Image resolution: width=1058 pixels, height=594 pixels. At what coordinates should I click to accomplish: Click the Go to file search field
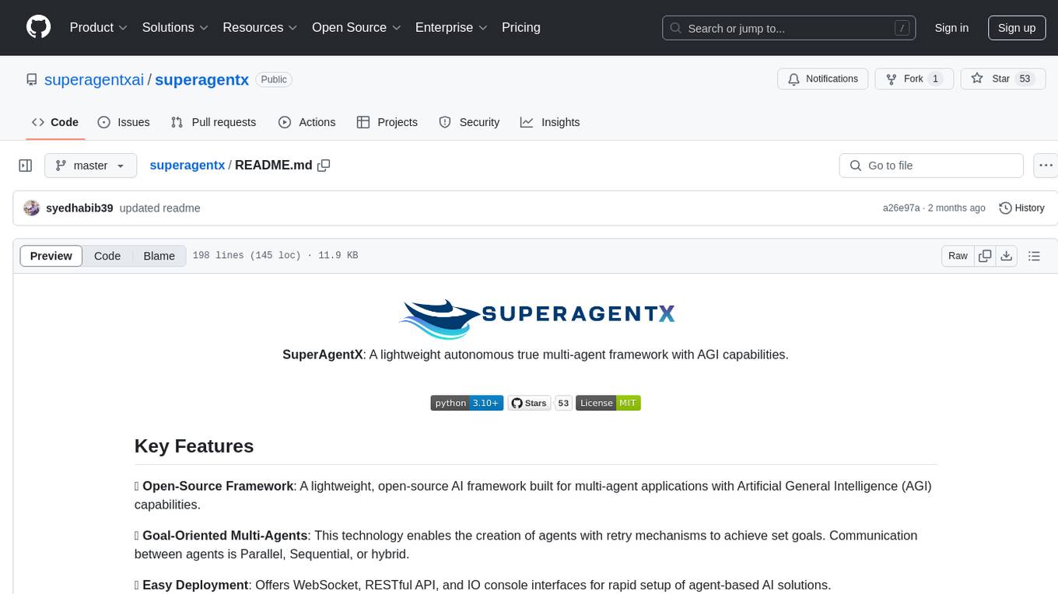click(x=931, y=166)
